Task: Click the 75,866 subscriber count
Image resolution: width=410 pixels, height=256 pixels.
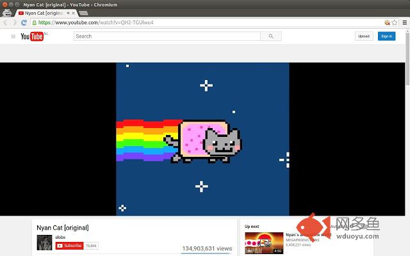Action: [x=91, y=246]
